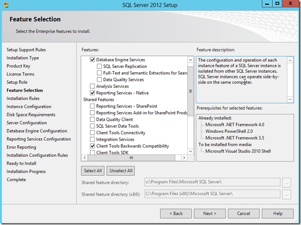The image size is (301, 225).
Task: Maximize the SQL Server 2012 Setup window
Action: [277, 4]
